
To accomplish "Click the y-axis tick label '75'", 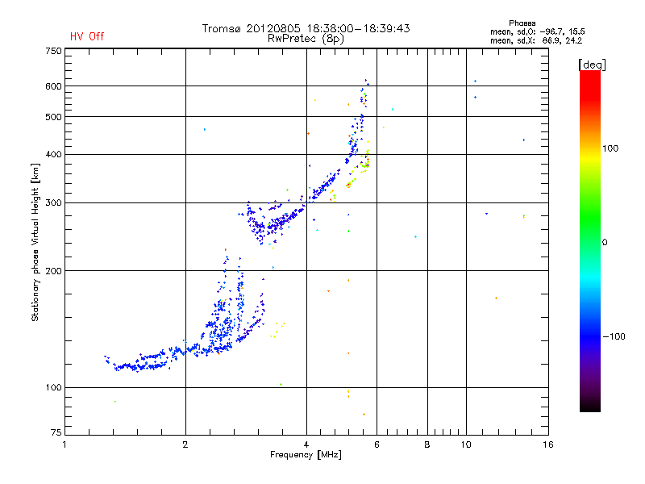I will pos(56,432).
